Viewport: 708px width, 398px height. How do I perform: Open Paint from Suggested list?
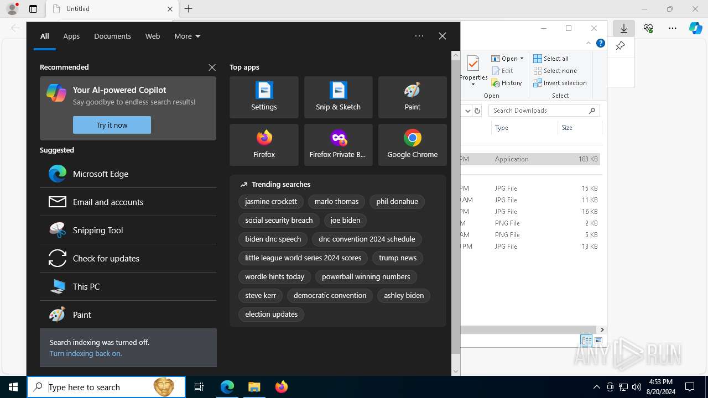[128, 315]
